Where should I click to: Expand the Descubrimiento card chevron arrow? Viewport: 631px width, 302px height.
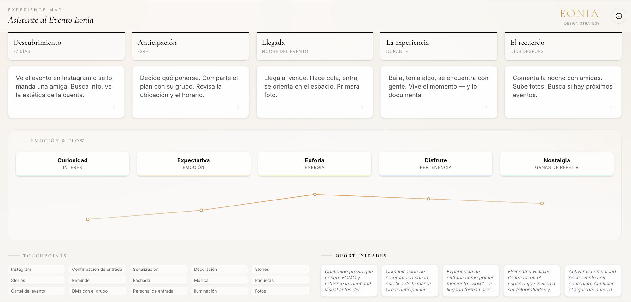pyautogui.click(x=114, y=107)
